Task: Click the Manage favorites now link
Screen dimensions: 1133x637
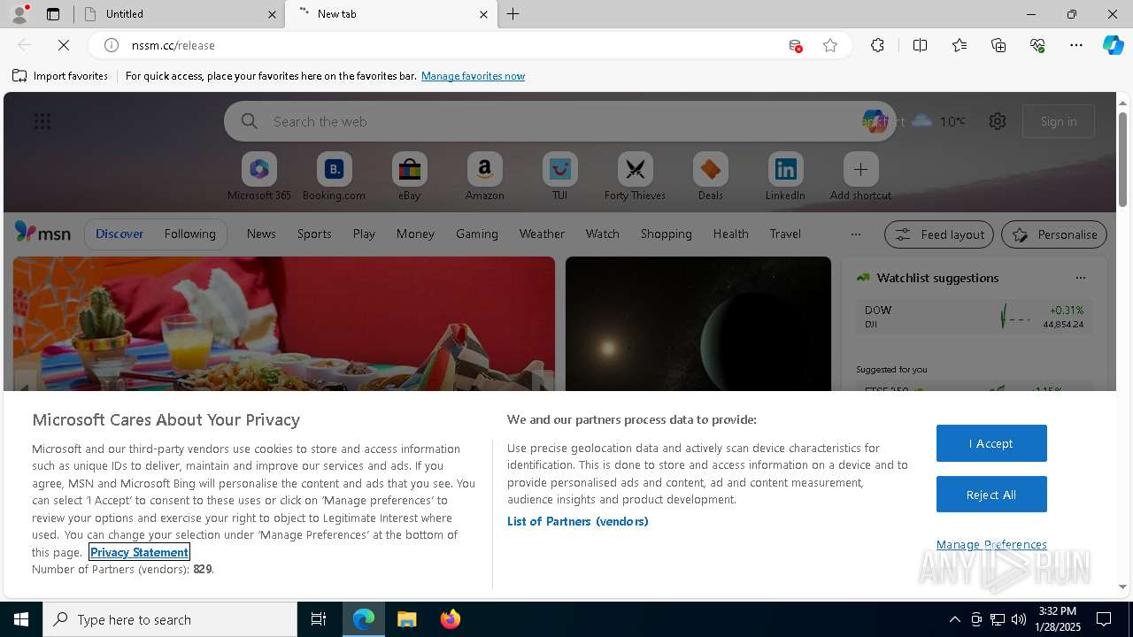Action: pos(473,76)
